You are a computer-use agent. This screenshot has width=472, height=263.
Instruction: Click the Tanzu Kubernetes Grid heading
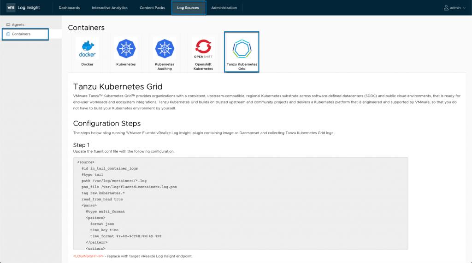tap(118, 86)
